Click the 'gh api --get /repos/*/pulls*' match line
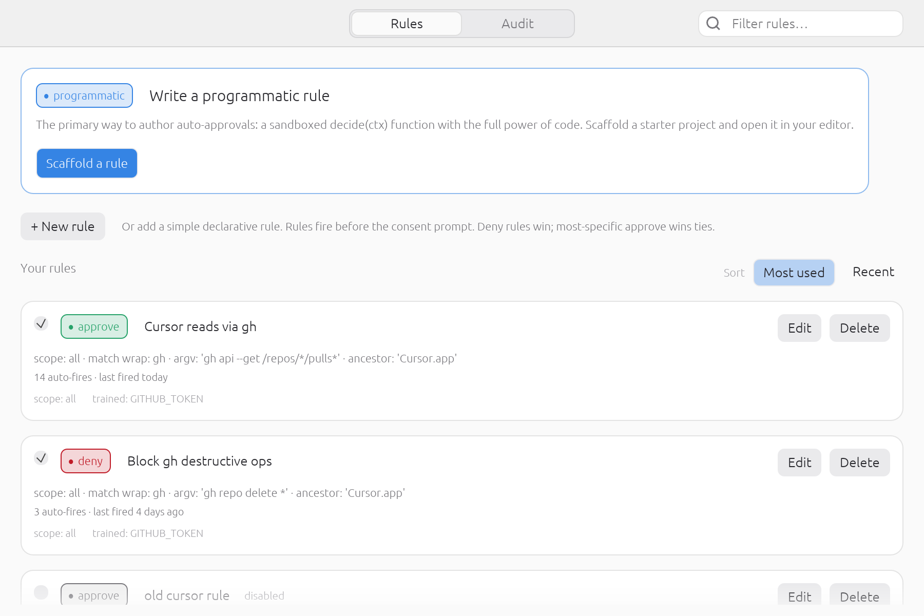This screenshot has width=924, height=616. (x=245, y=358)
